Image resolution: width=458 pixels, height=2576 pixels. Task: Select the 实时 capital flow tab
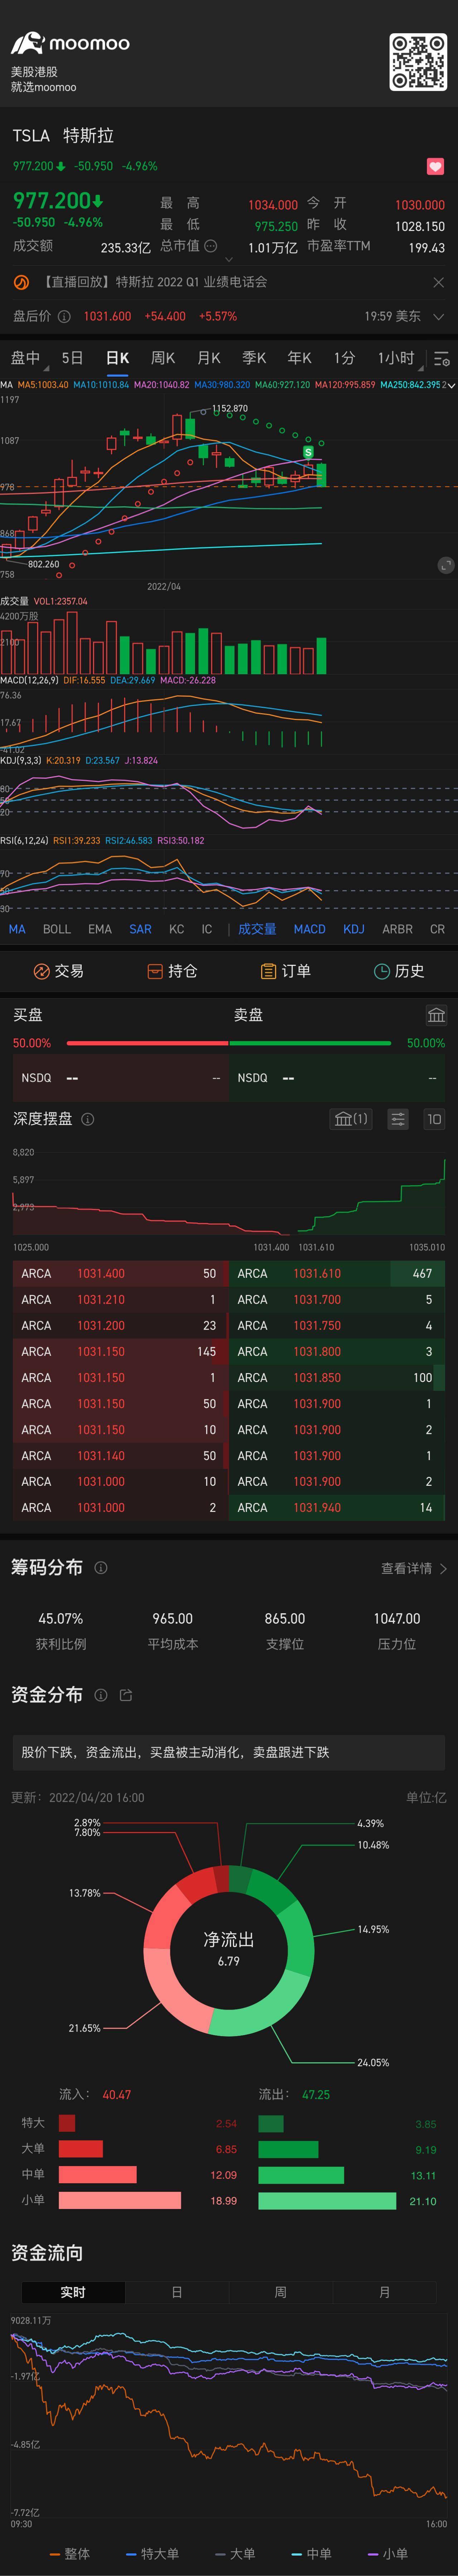[73, 2292]
